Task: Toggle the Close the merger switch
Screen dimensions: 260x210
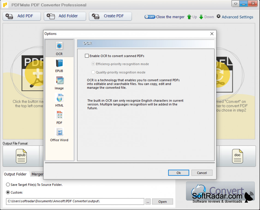Action: [150, 17]
